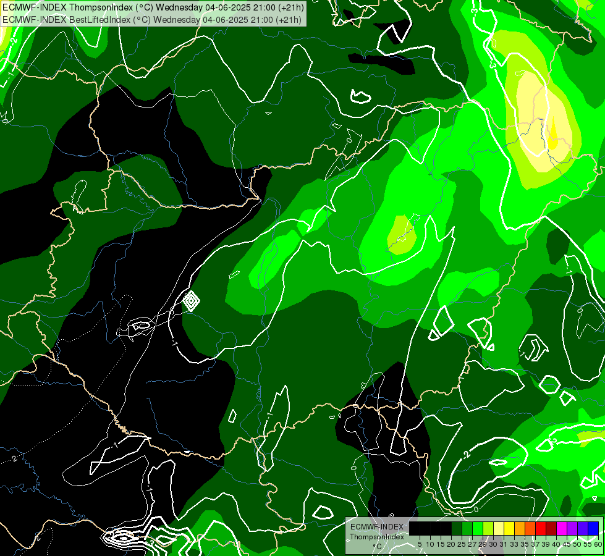Select the bright red 37–39 legend swatch
Image resolution: width=605 pixels, height=556 pixels.
(x=541, y=528)
